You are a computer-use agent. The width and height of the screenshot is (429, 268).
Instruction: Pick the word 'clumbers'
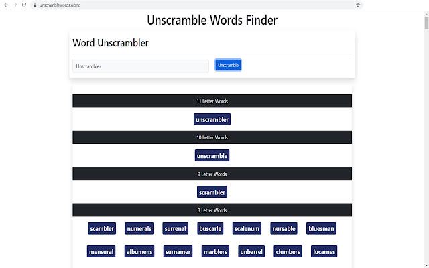coord(288,251)
